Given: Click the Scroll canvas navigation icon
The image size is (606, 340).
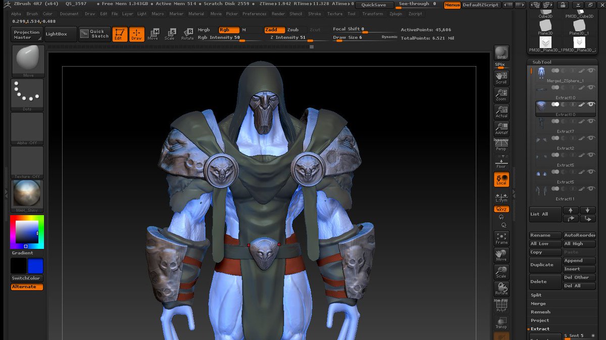Looking at the screenshot, I should pyautogui.click(x=501, y=77).
